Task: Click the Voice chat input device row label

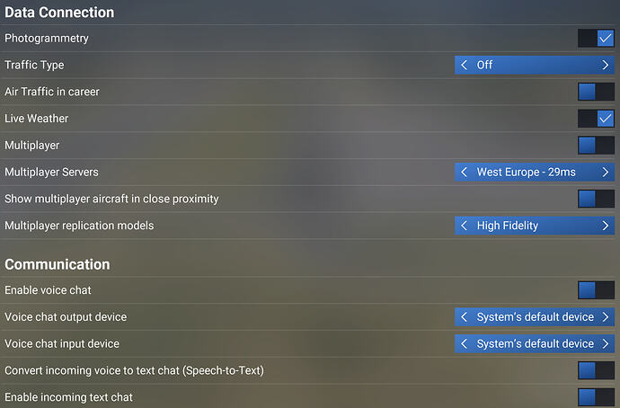Action: click(x=62, y=343)
